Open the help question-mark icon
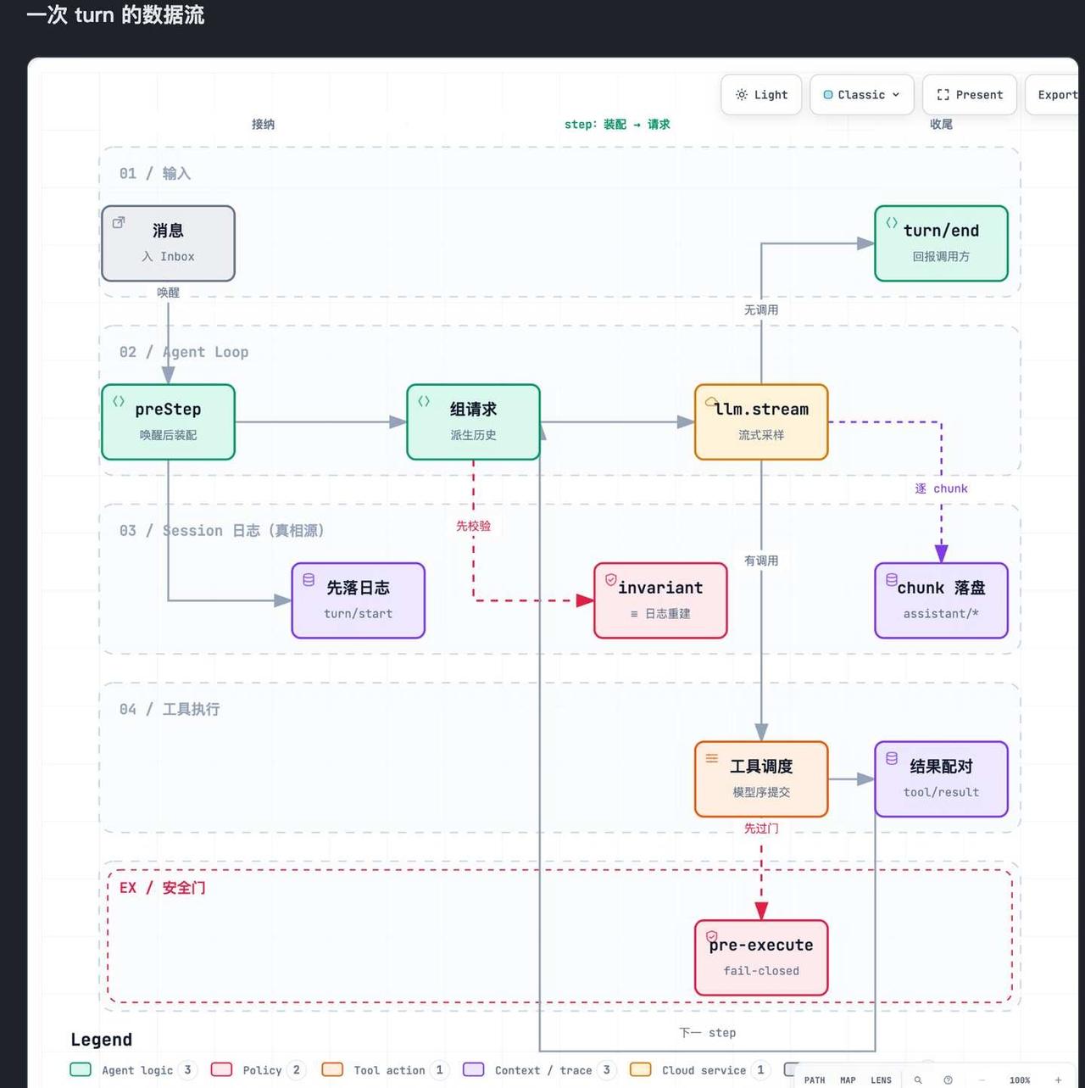The width and height of the screenshot is (1085, 1088). [948, 1080]
